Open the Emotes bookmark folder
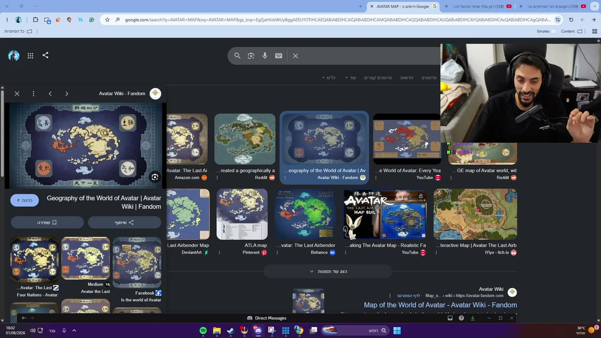This screenshot has width=601, height=338. pyautogui.click(x=547, y=31)
